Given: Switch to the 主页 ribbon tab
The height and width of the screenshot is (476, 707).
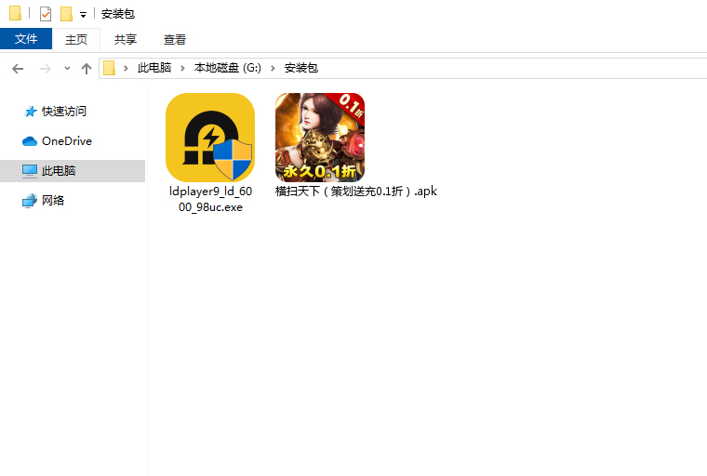Looking at the screenshot, I should 76,39.
